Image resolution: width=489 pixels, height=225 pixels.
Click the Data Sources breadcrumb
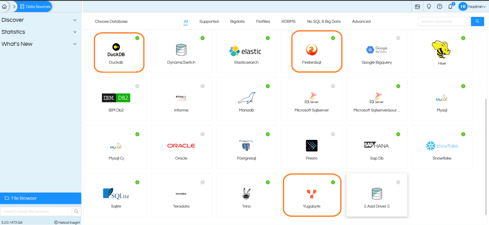35,6
